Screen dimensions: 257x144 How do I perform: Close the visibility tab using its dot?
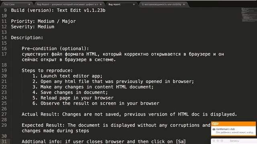184,4
